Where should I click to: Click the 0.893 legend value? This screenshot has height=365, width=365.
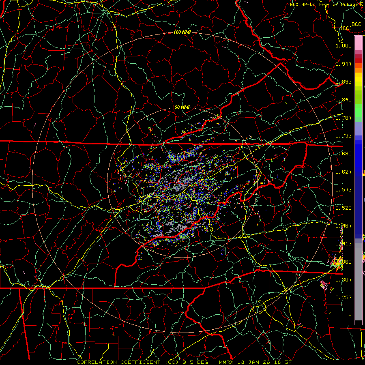344,82
